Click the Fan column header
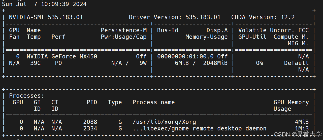Screen dimensions: 323x140 14,37
